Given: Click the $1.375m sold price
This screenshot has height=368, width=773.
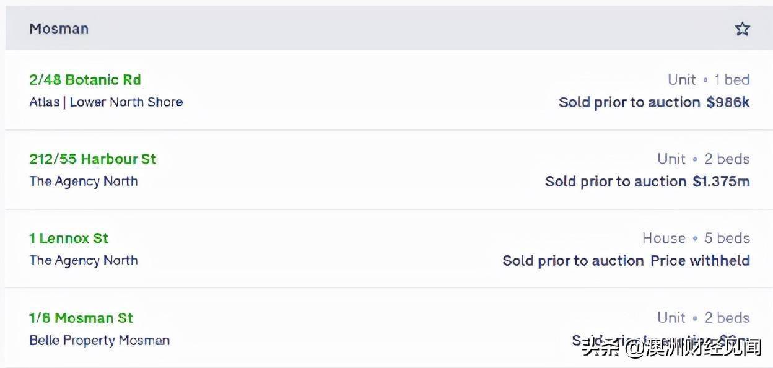Looking at the screenshot, I should point(721,182).
